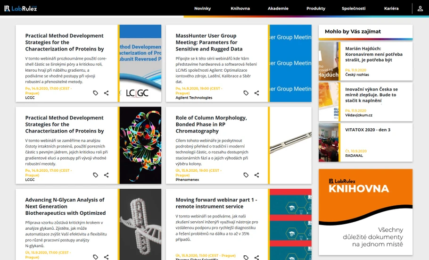429x260 pixels.
Task: Click the white DNA molecule thumbnail
Action: (140, 225)
